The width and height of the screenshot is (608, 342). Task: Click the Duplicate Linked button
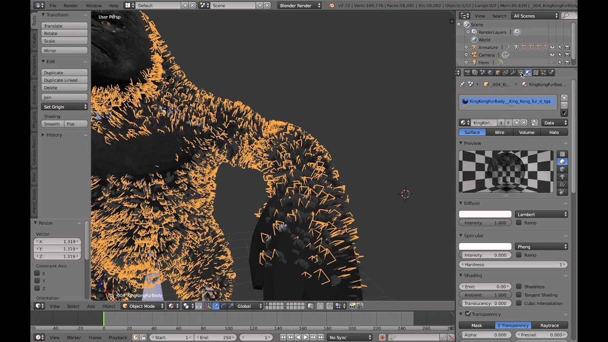pos(65,80)
